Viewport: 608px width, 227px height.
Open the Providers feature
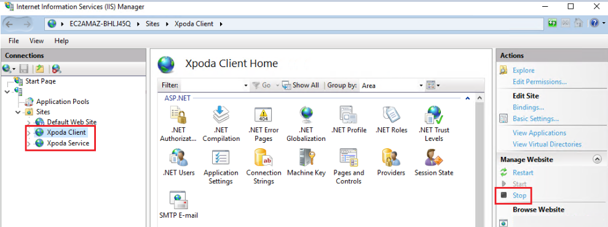click(391, 162)
